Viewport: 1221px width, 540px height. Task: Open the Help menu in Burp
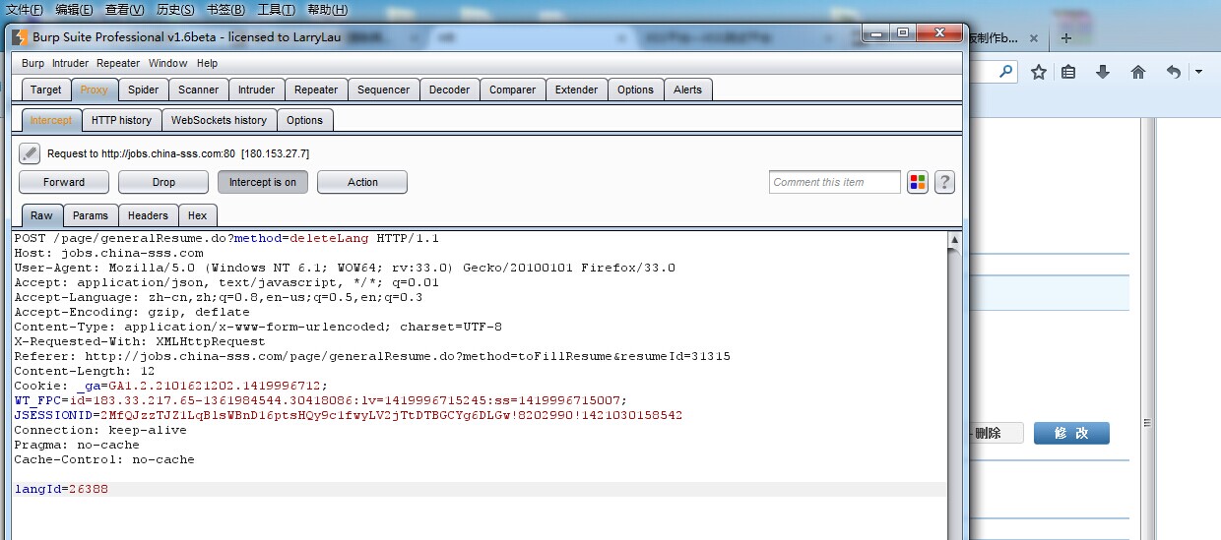pyautogui.click(x=207, y=63)
